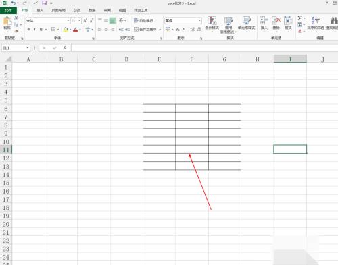Switch to the Insert ribbon tab

pos(40,10)
